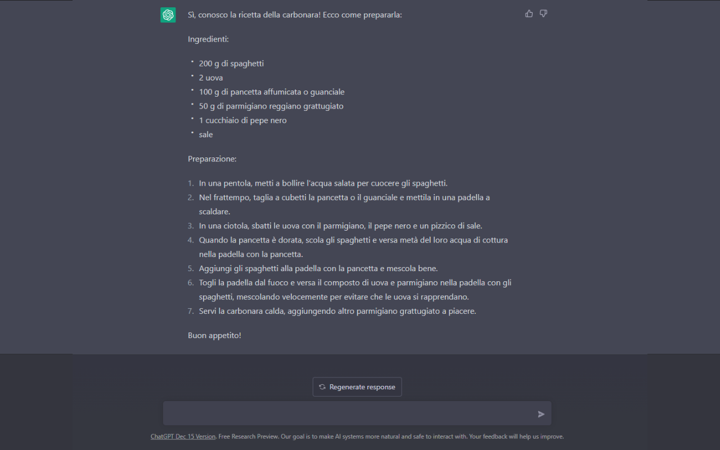The width and height of the screenshot is (720, 450).
Task: Click the send message arrow icon
Action: [x=541, y=414]
